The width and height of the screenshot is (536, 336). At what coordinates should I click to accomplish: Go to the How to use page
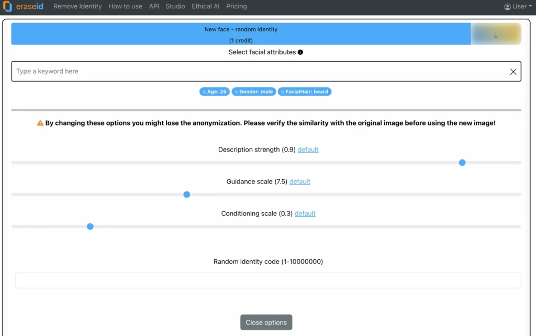[125, 7]
